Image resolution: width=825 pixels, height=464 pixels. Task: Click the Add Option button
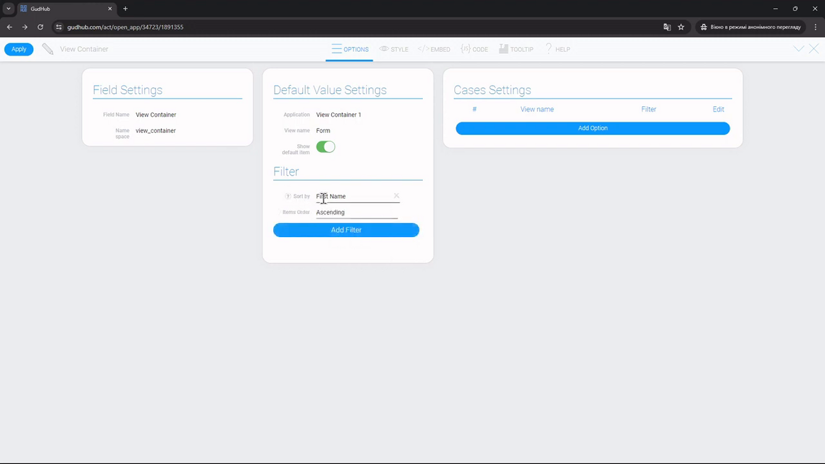point(592,128)
